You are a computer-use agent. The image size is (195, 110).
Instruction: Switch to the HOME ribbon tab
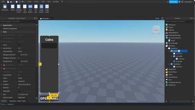29,2
